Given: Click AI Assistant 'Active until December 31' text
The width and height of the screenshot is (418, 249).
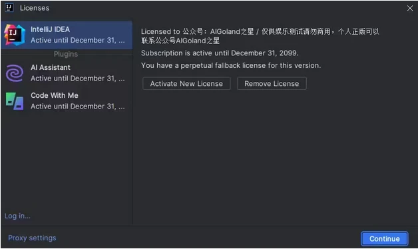Looking at the screenshot, I should coord(78,79).
